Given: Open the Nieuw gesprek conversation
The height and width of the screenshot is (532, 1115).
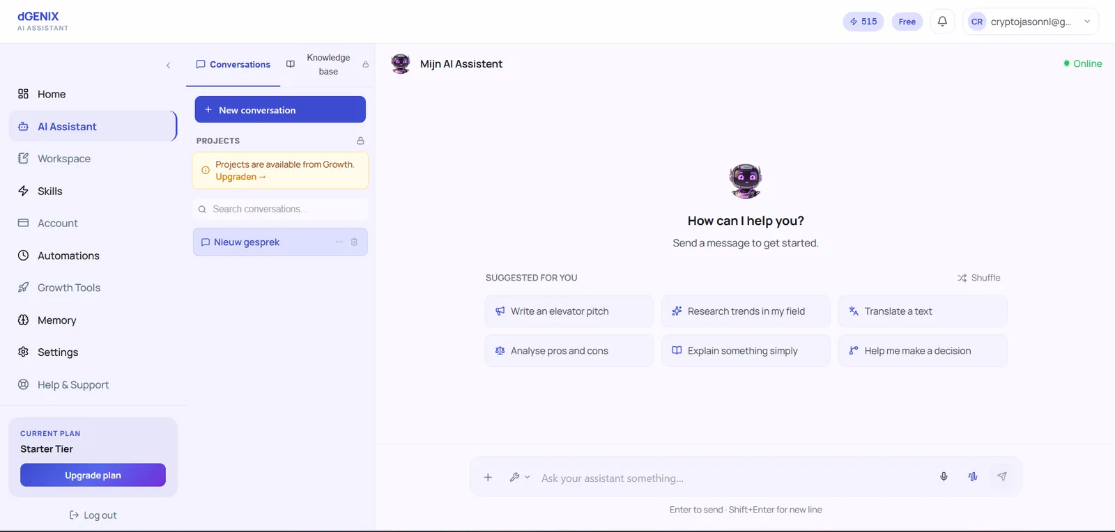Looking at the screenshot, I should (x=280, y=242).
